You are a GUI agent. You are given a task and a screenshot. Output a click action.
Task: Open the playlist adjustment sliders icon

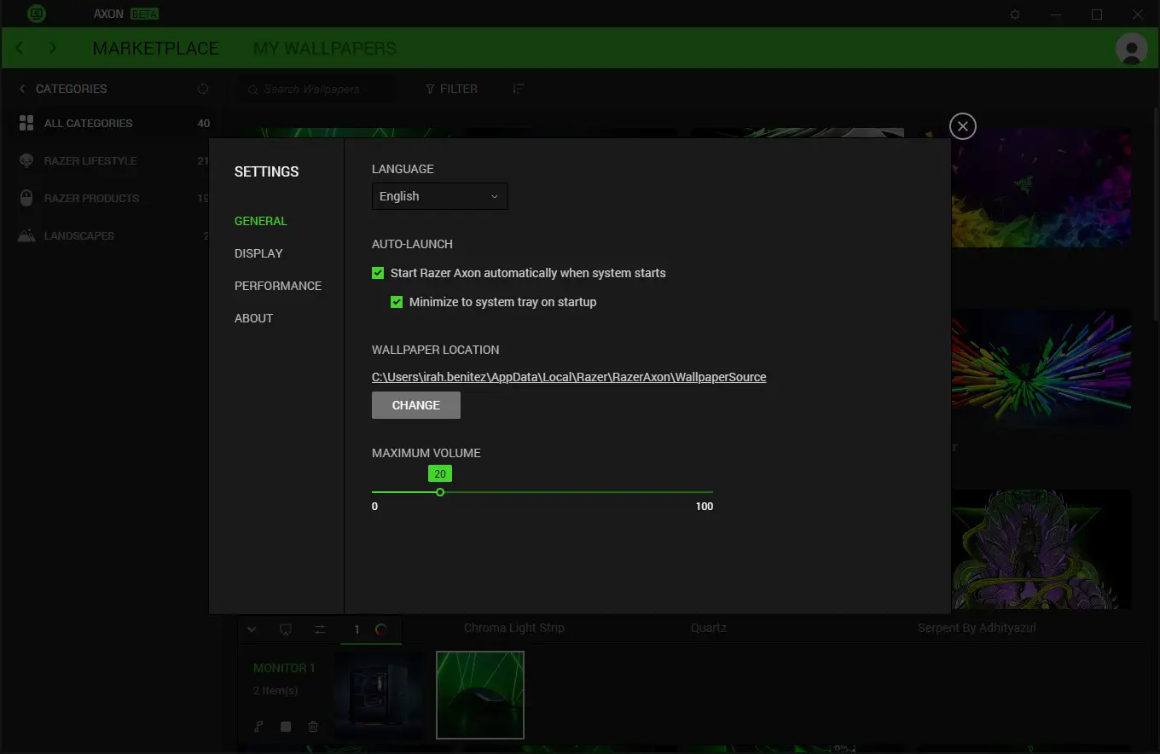tap(320, 629)
